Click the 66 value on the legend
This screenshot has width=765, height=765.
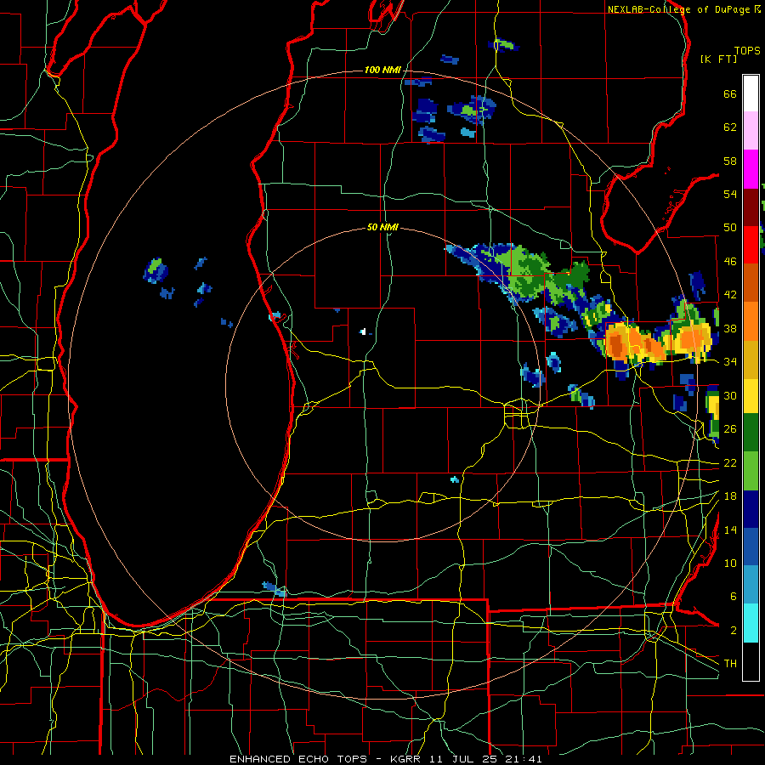point(730,94)
